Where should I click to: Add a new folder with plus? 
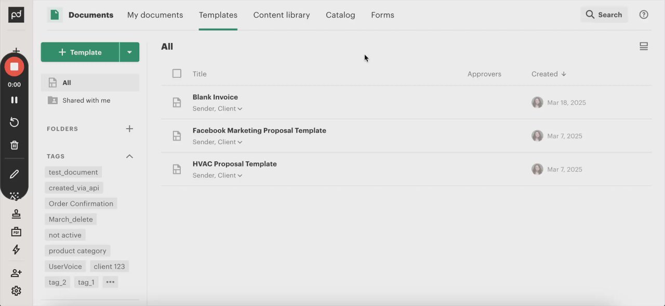pyautogui.click(x=129, y=129)
